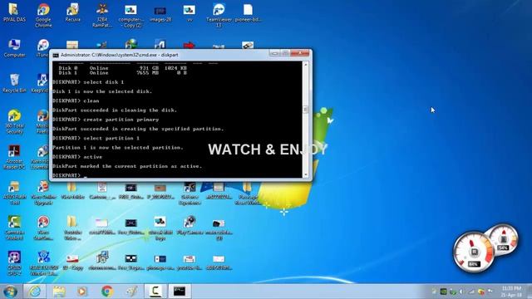Launch Acrobat Reader DC shortcut
The height and width of the screenshot is (299, 532).
[14, 157]
